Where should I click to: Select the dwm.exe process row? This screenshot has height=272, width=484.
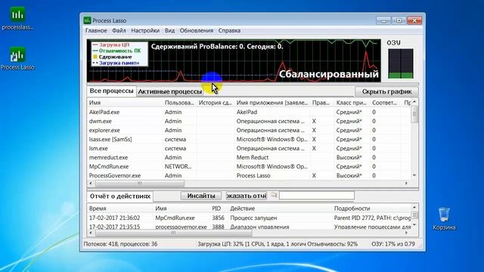coord(249,121)
